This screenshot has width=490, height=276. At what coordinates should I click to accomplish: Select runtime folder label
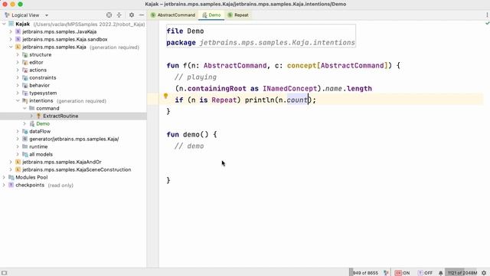pyautogui.click(x=38, y=146)
